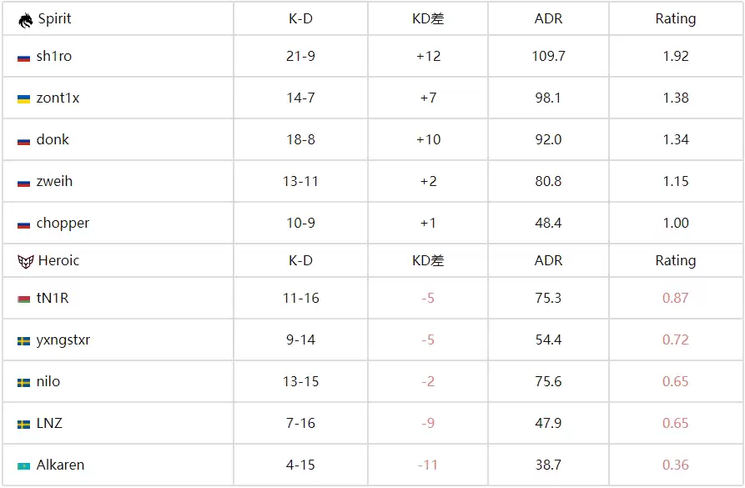
Task: Click the flag icon beside Alkaren
Action: tap(24, 466)
